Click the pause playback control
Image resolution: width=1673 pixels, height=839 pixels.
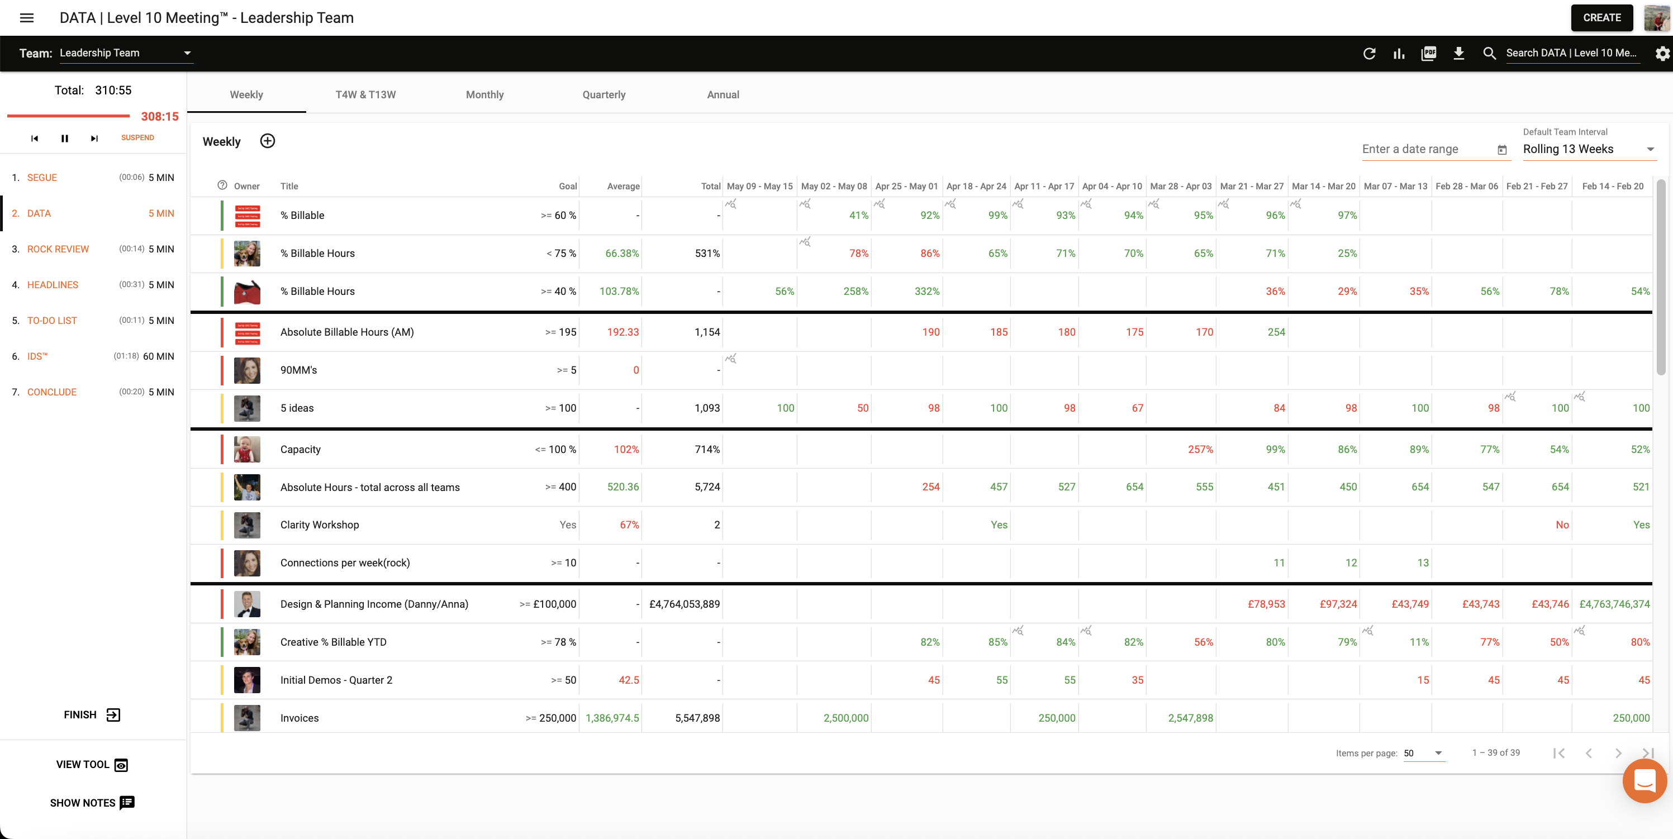coord(64,137)
